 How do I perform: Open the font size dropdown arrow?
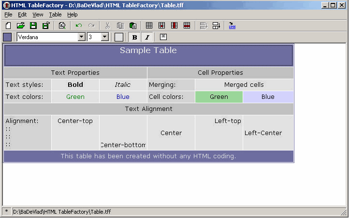click(104, 37)
